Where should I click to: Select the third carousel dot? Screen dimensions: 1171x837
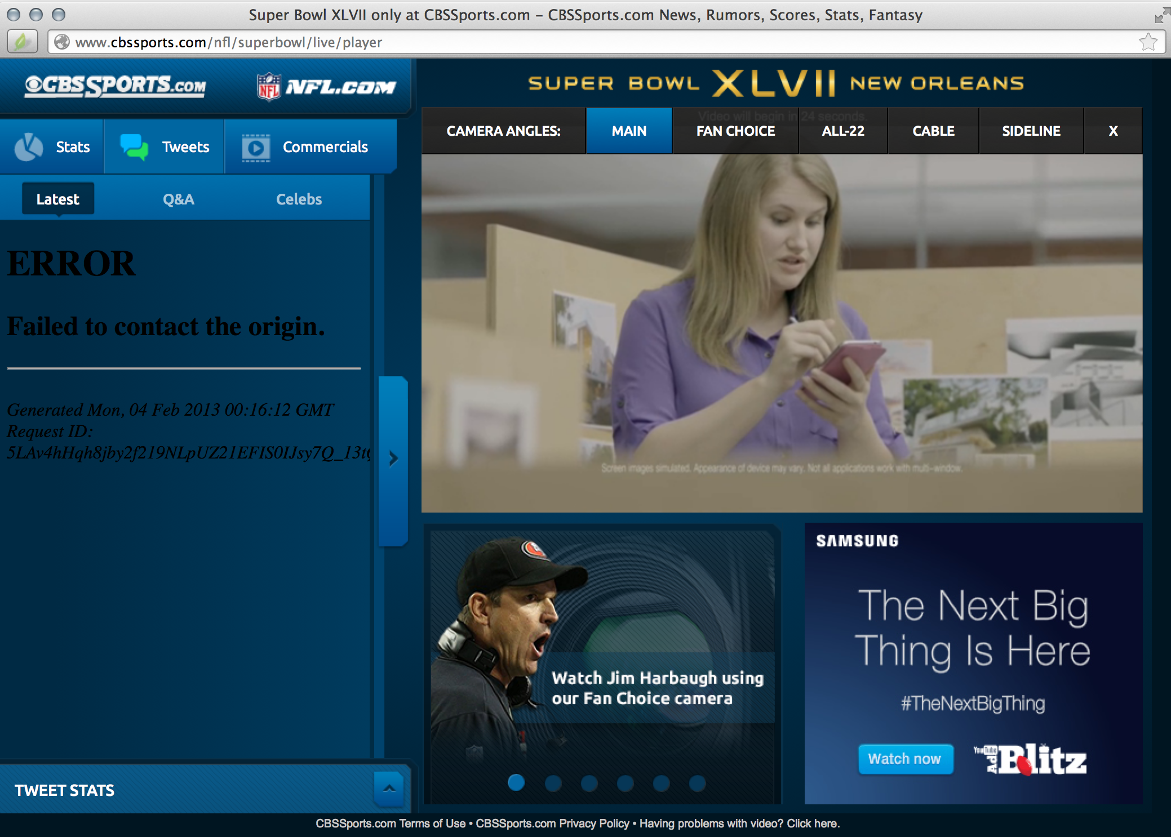click(x=589, y=783)
